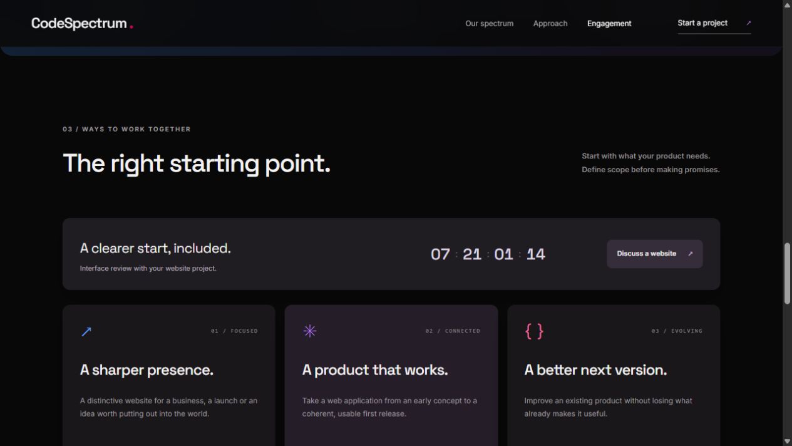Viewport: 792px width, 446px height.
Task: Open the Our spectrum nav item
Action: point(489,24)
